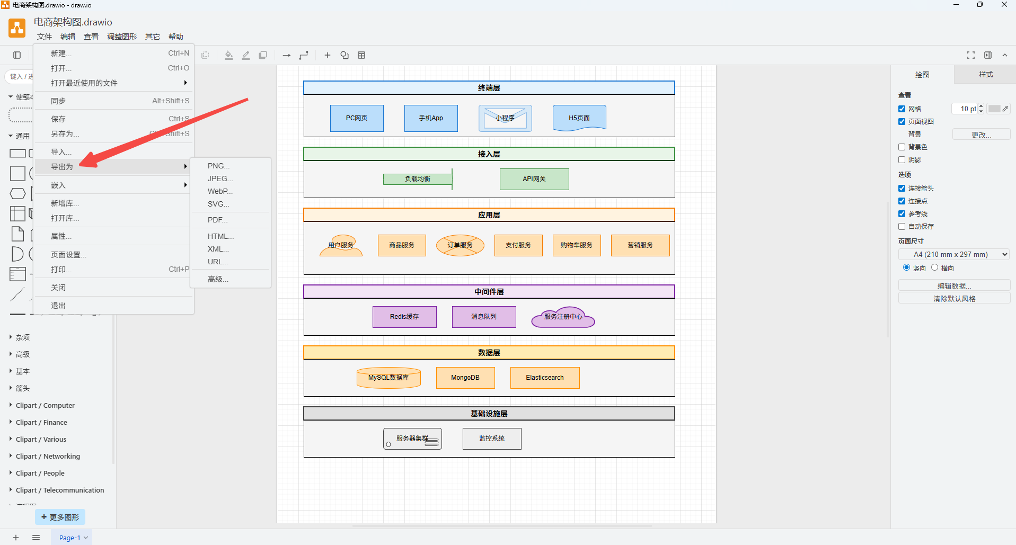The height and width of the screenshot is (545, 1016).
Task: Enable the 阴影 shadow checkbox
Action: [x=902, y=159]
